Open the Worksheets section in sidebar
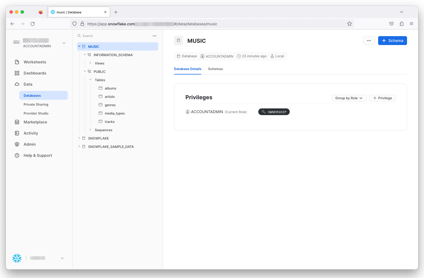424x278 pixels. point(34,62)
